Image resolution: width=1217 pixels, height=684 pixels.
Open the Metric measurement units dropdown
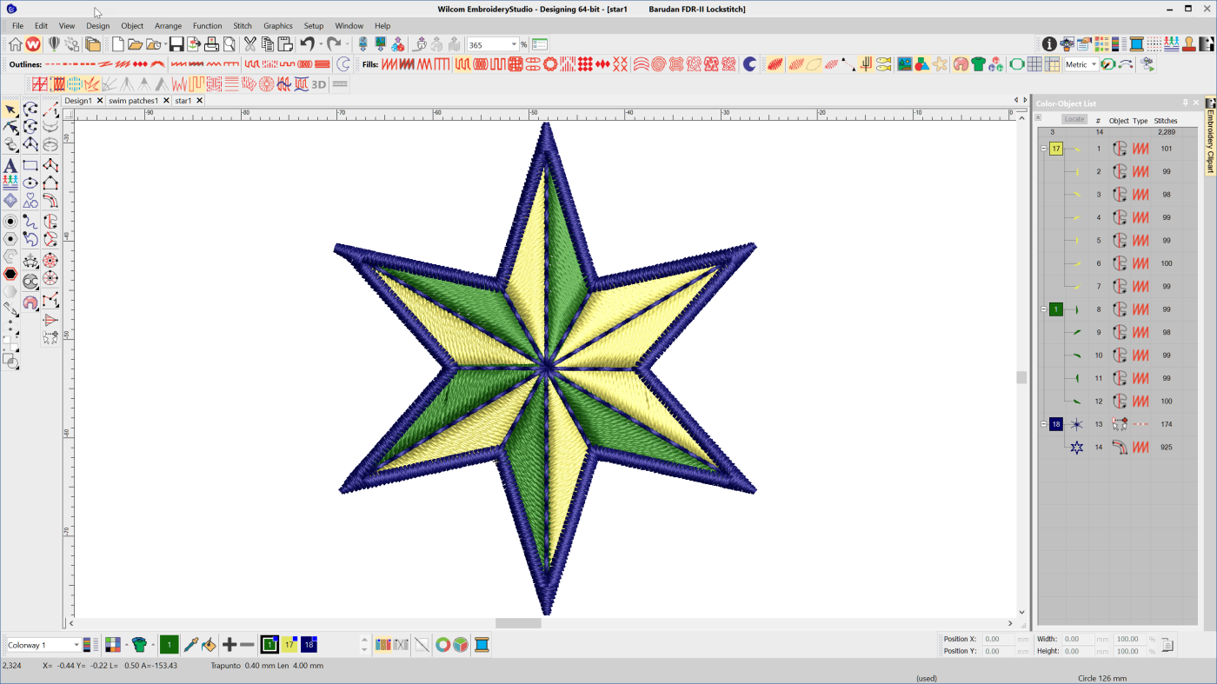1094,64
